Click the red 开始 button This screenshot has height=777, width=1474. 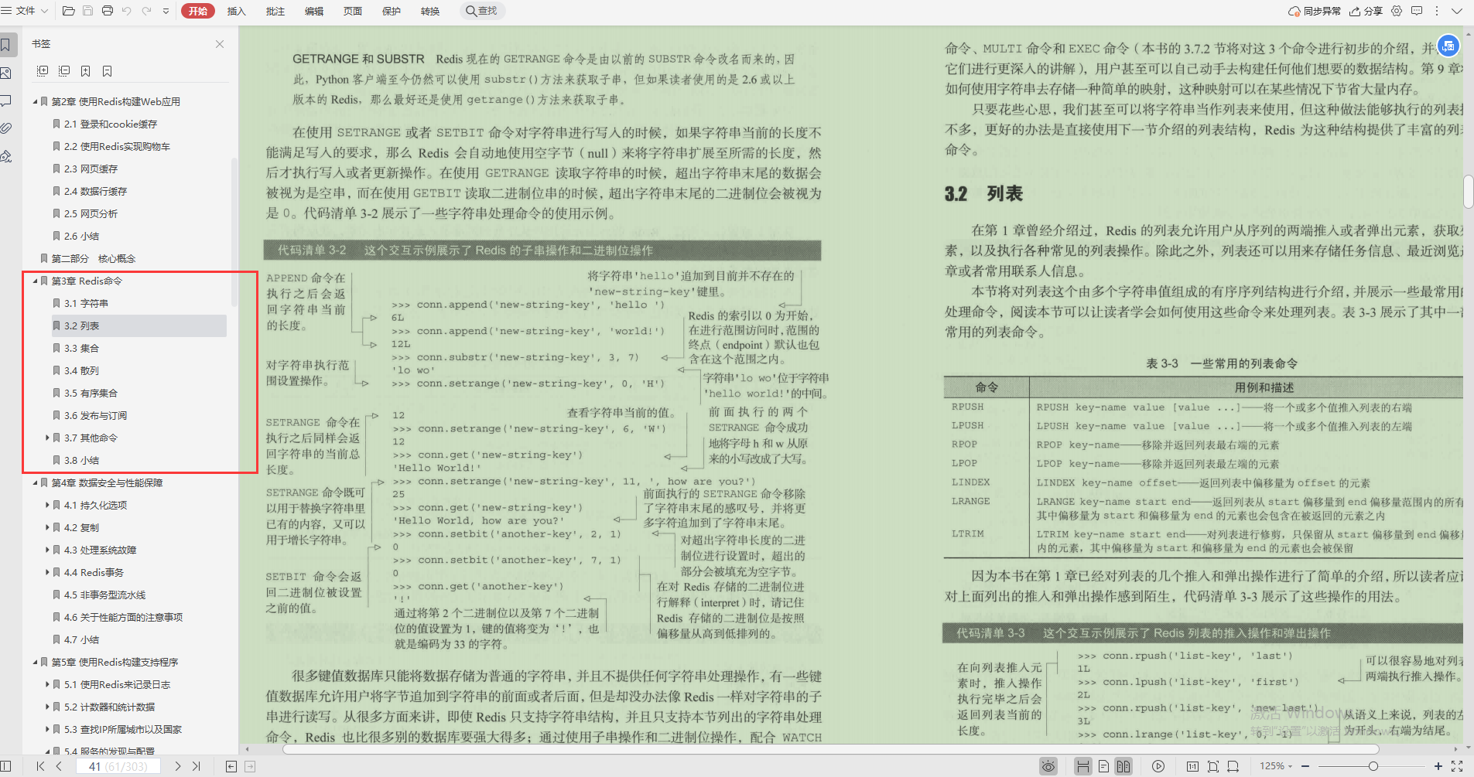[199, 11]
